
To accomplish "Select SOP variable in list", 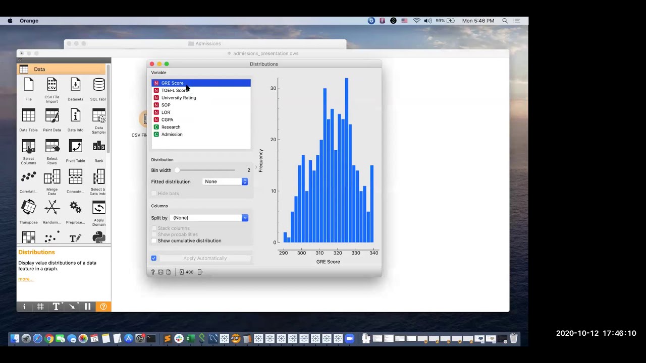I will 201,105.
